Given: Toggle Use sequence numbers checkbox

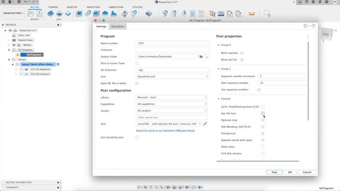Looking at the screenshot, I should coord(259,90).
